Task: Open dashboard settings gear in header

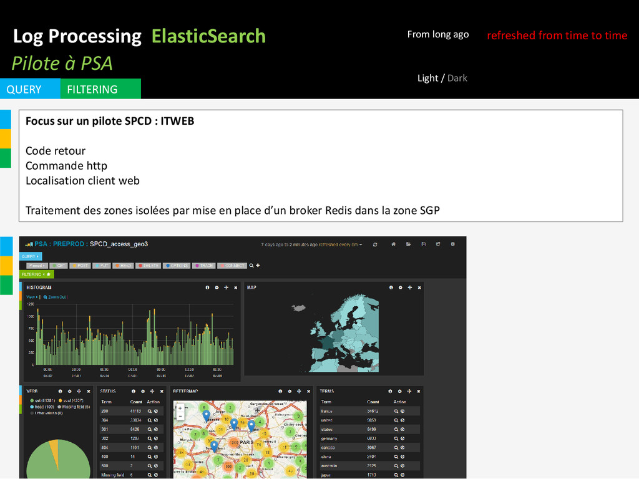Action: tap(453, 244)
